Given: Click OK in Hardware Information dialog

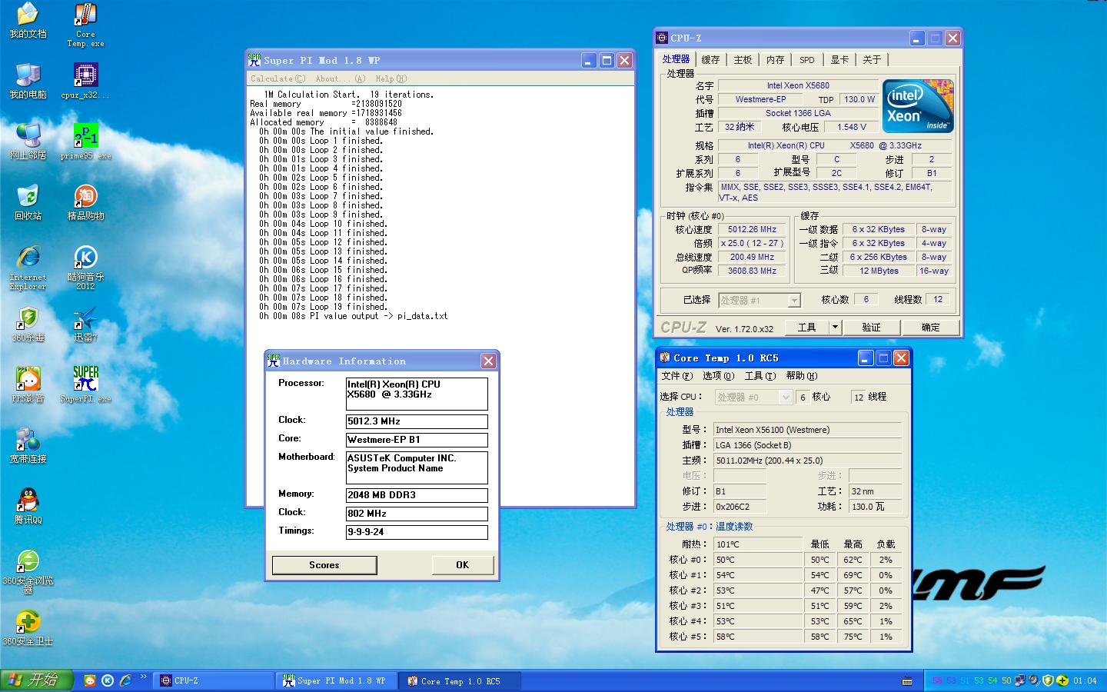Looking at the screenshot, I should pyautogui.click(x=462, y=565).
